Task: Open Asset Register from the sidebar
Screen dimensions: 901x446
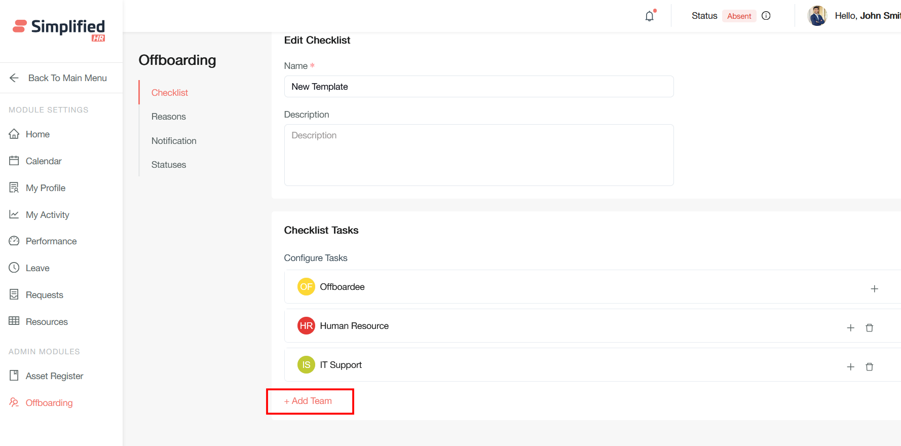Action: tap(54, 376)
